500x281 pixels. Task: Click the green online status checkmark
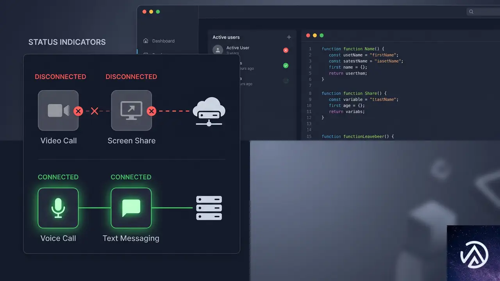pyautogui.click(x=286, y=66)
